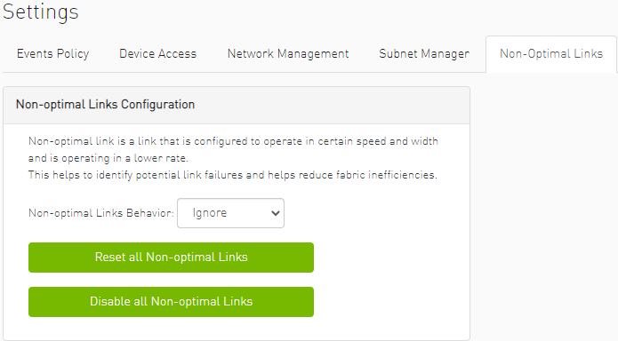Reset all Non-optimal Links
Viewport: 618px width, 341px height.
coord(171,258)
